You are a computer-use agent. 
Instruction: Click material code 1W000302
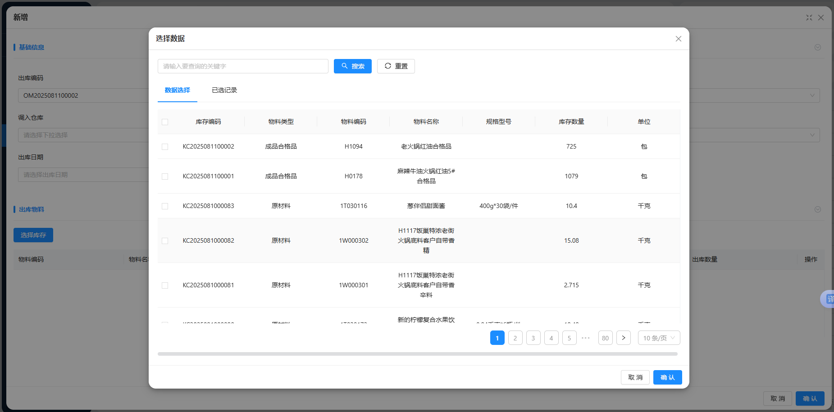(354, 240)
